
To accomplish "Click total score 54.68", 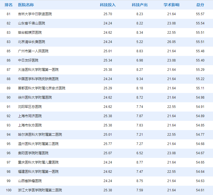I will tap(200, 144).
